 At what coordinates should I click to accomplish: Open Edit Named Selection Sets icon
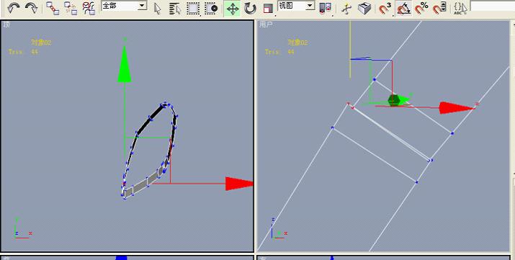click(460, 9)
